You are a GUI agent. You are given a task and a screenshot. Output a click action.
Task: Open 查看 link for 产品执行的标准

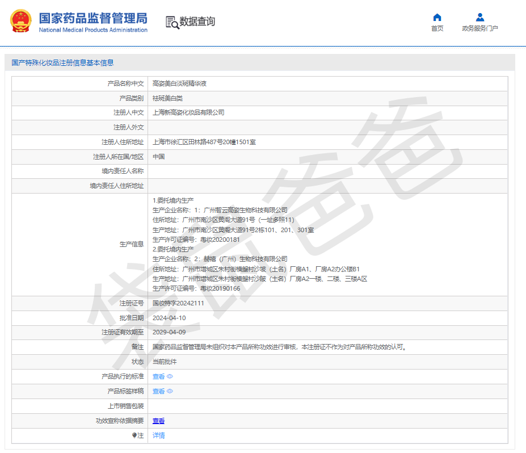[158, 376]
